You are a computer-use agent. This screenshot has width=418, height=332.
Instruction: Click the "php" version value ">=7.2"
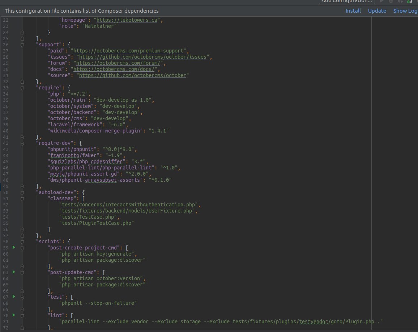(78, 94)
